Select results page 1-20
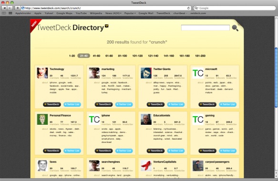278x181 pixels. pos(72,56)
